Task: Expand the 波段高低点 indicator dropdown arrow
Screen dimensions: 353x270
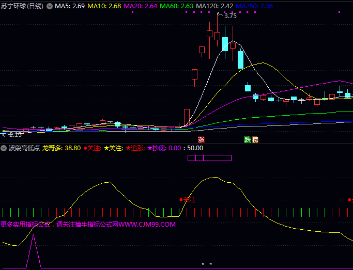Action: [x=4, y=148]
